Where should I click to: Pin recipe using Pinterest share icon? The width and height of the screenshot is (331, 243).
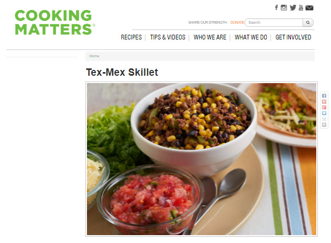[x=324, y=102]
